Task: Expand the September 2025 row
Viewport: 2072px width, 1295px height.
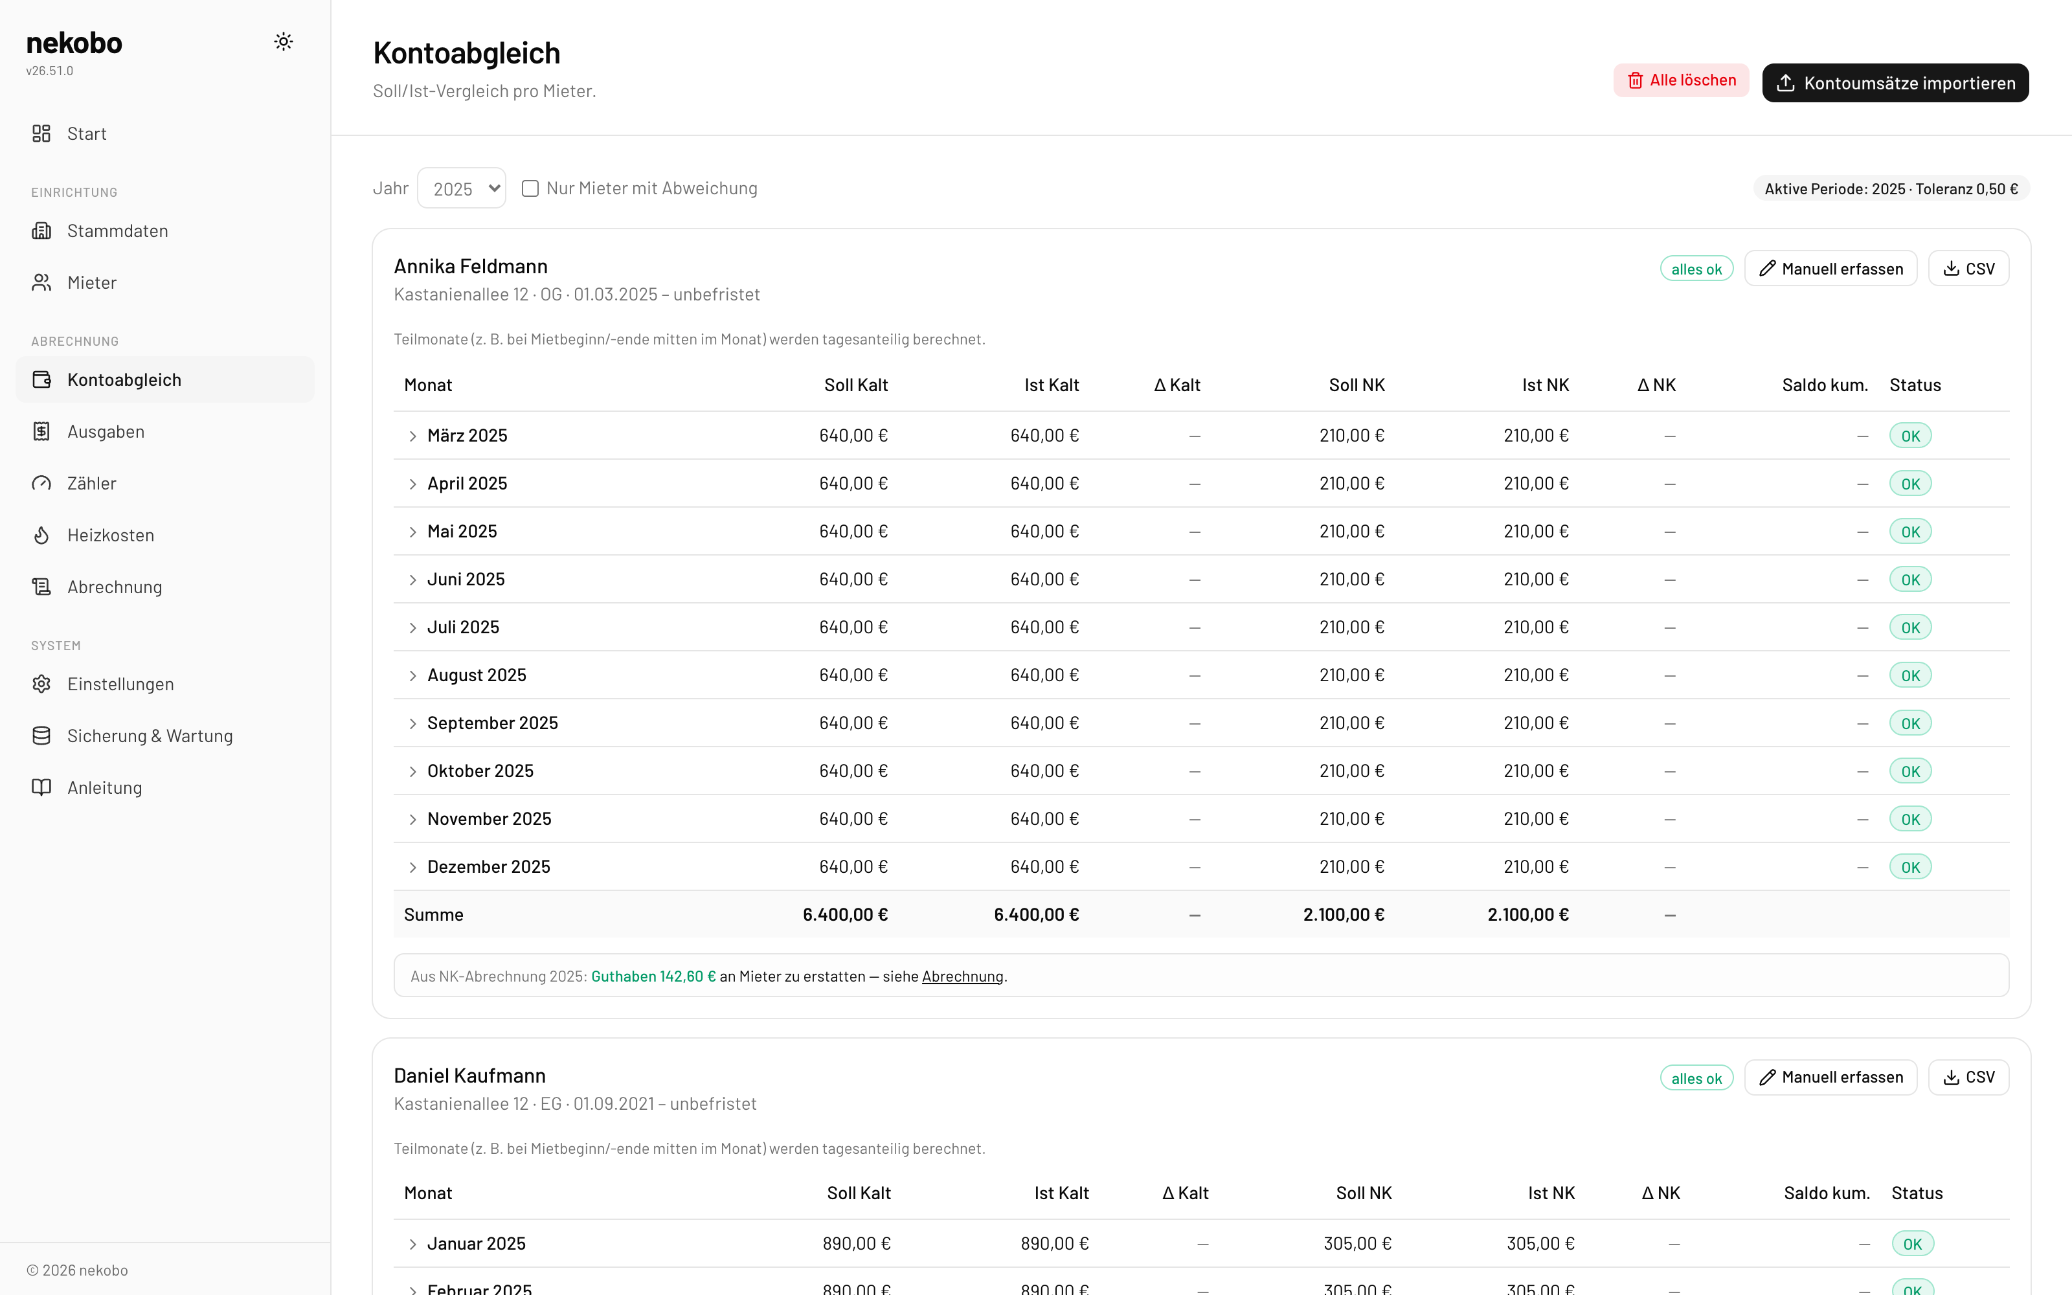Action: 412,724
